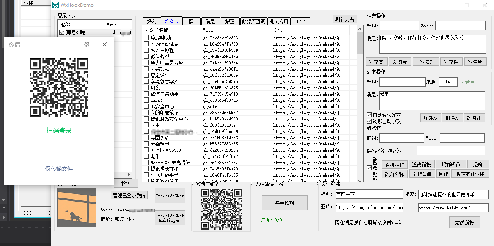This screenshot has height=246, width=494.
Task: Send a file with 发文件
Action: click(x=451, y=62)
